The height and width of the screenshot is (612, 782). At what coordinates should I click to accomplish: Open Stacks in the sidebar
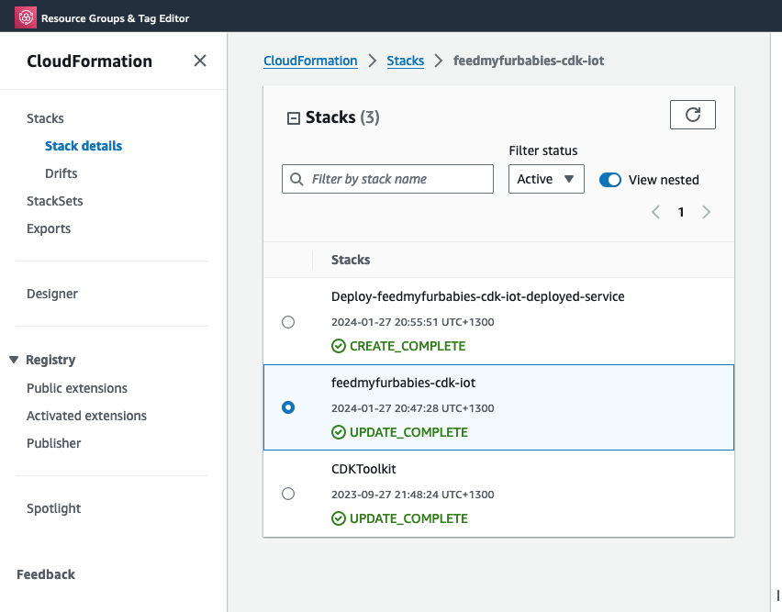coord(45,118)
